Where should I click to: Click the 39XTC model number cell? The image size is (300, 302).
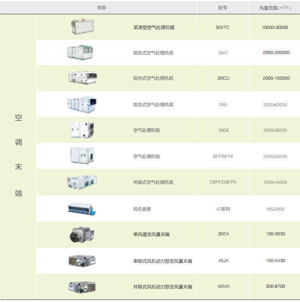223,27
